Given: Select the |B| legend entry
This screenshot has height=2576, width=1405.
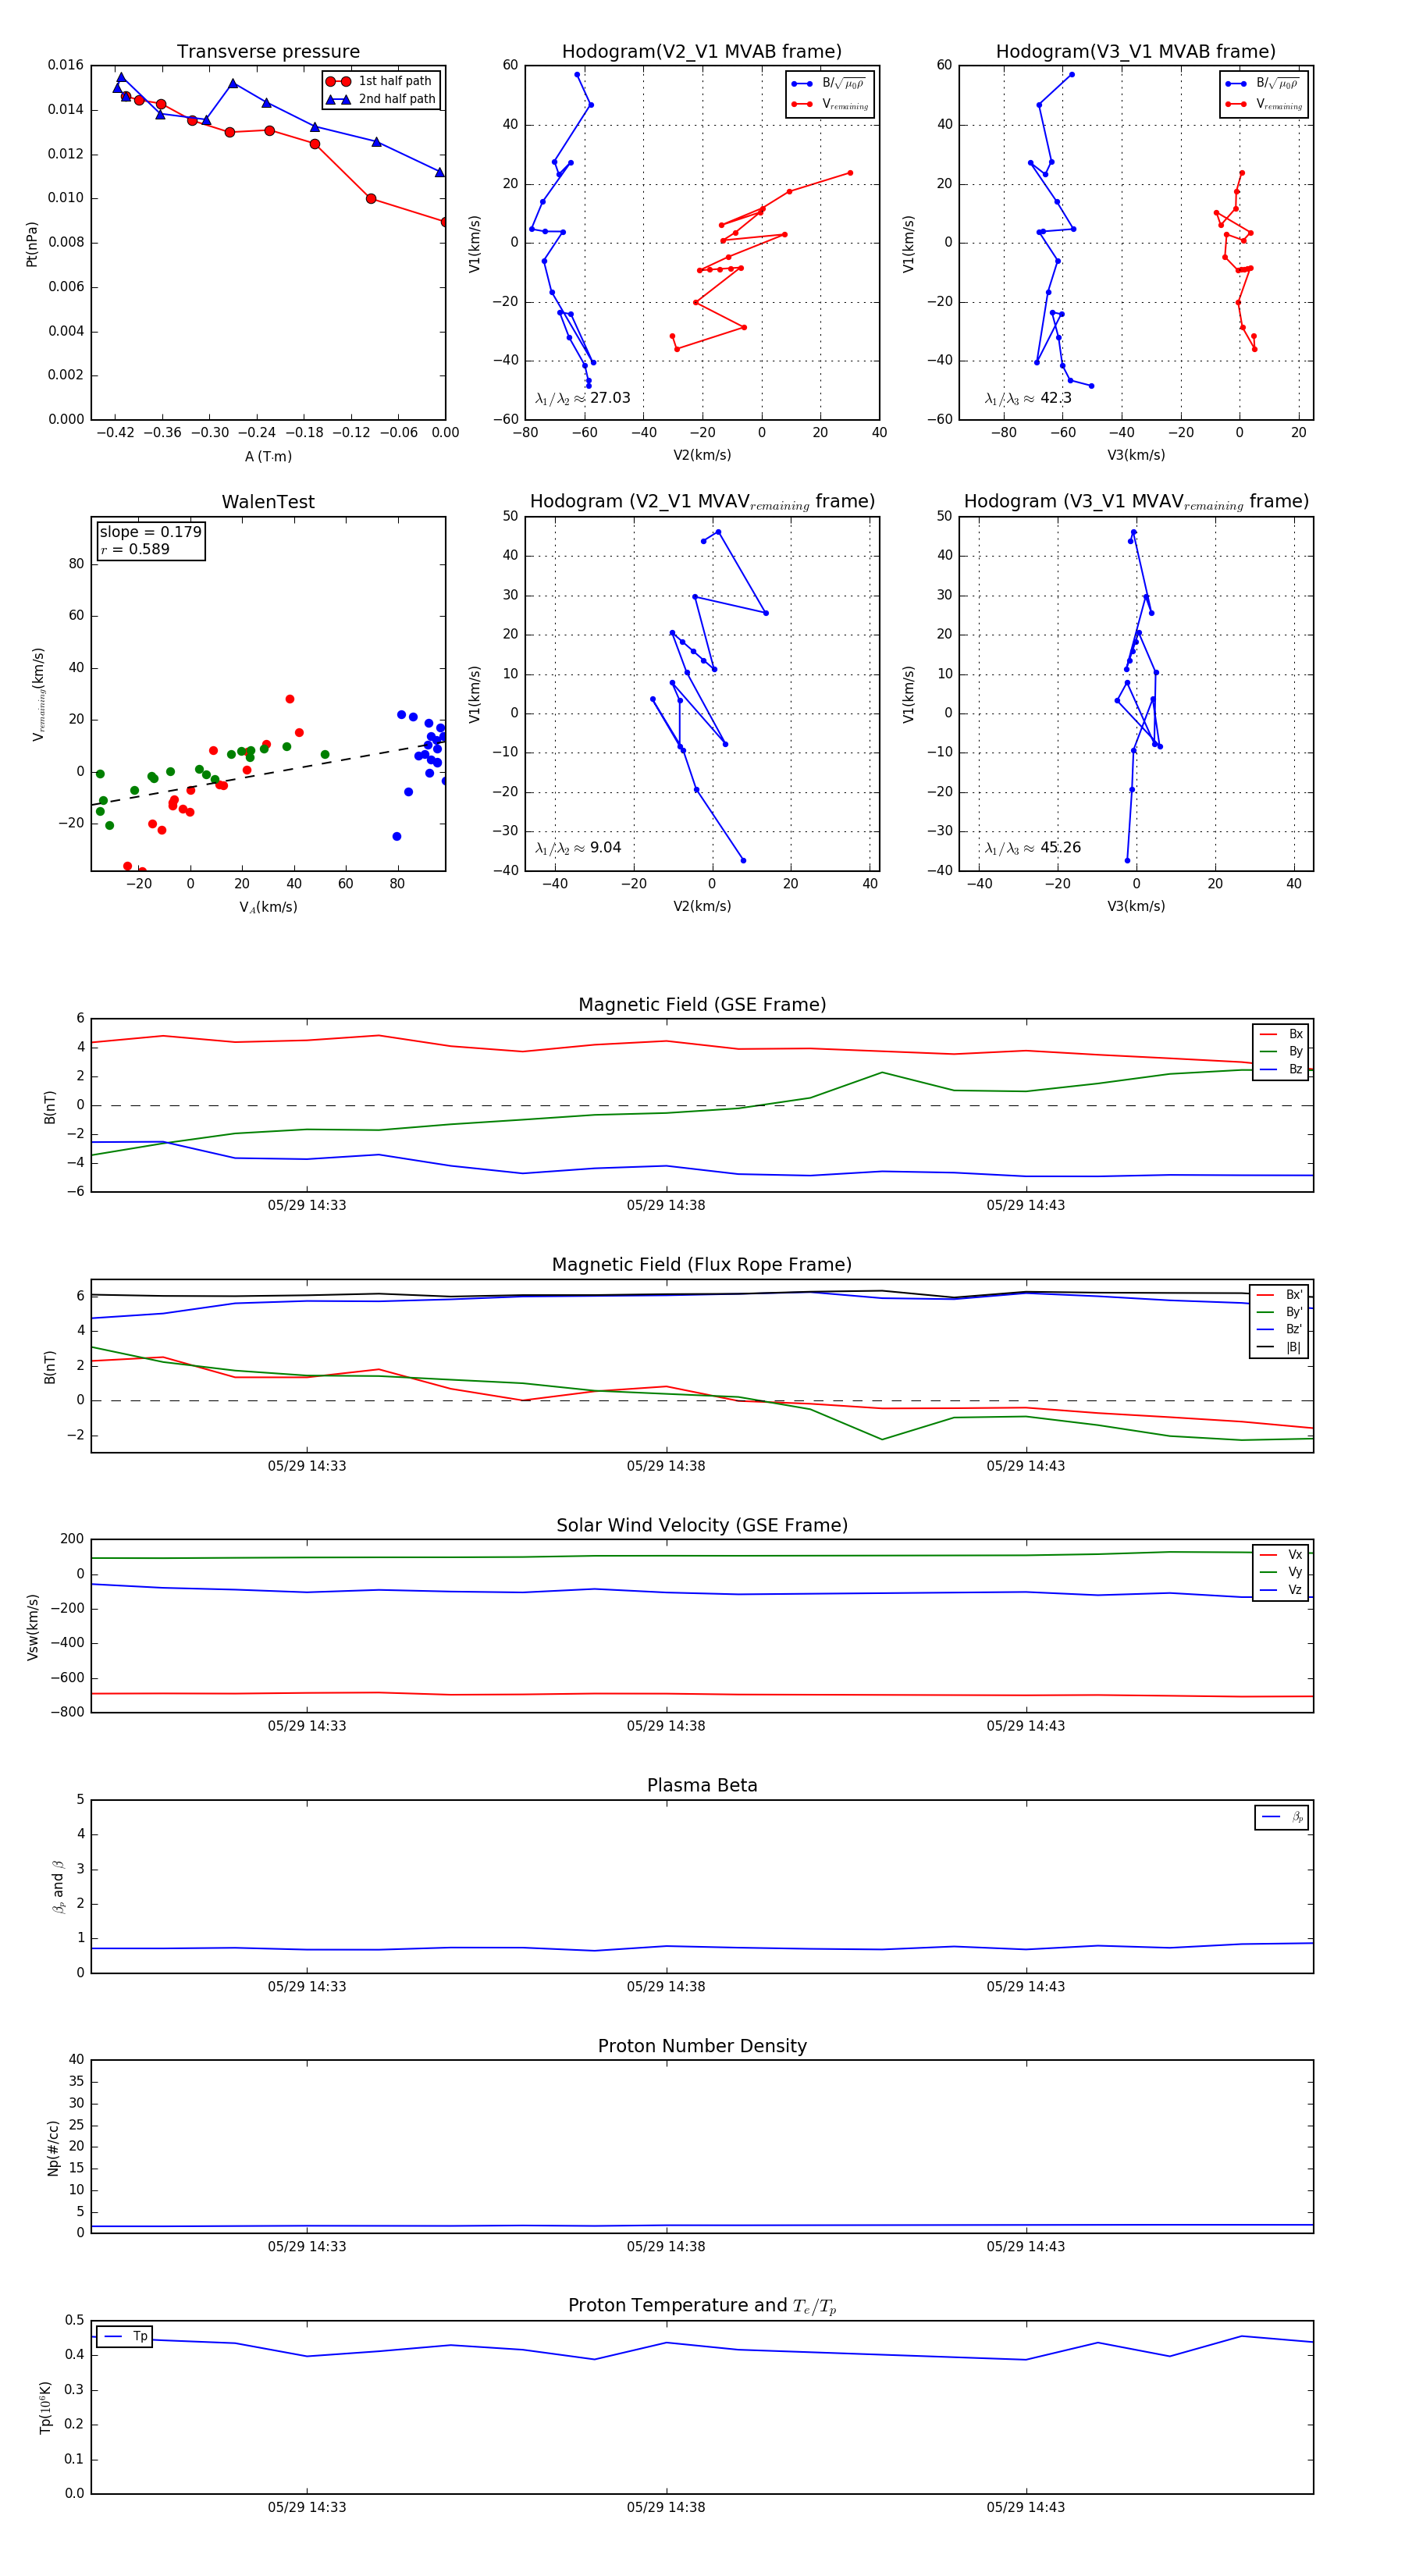Looking at the screenshot, I should coord(1280,1347).
